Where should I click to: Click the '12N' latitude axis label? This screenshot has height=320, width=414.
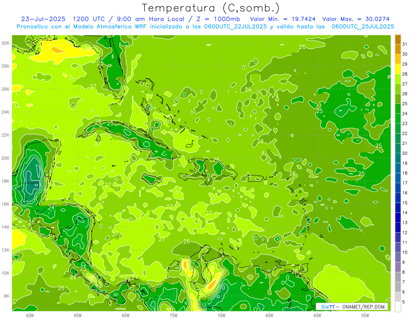pos(6,250)
